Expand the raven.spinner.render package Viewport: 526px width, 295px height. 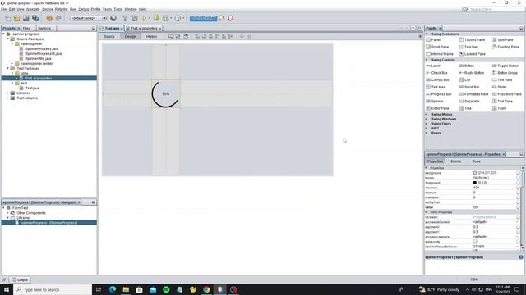tap(12, 64)
